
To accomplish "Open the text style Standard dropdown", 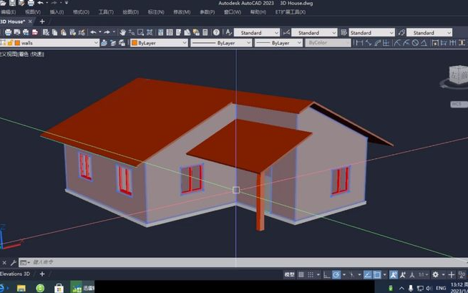I will (x=277, y=32).
